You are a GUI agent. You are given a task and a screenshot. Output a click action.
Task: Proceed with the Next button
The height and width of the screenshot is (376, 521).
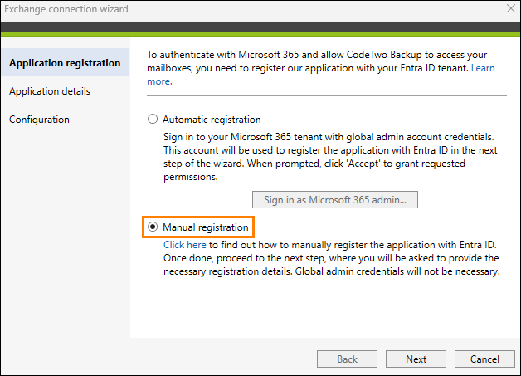[416, 359]
